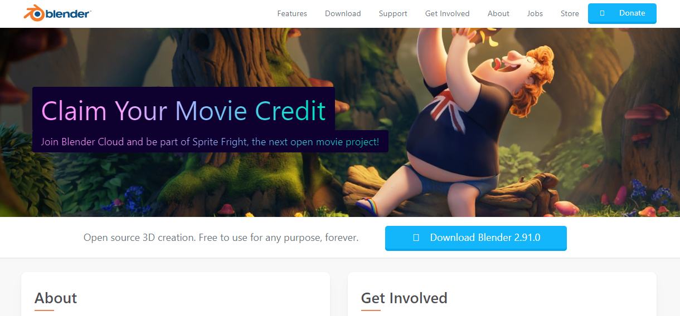The width and height of the screenshot is (680, 316).
Task: Open the Store link
Action: point(570,13)
